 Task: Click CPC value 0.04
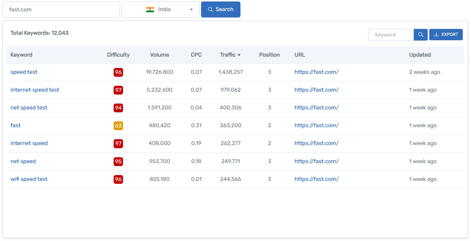(x=196, y=108)
